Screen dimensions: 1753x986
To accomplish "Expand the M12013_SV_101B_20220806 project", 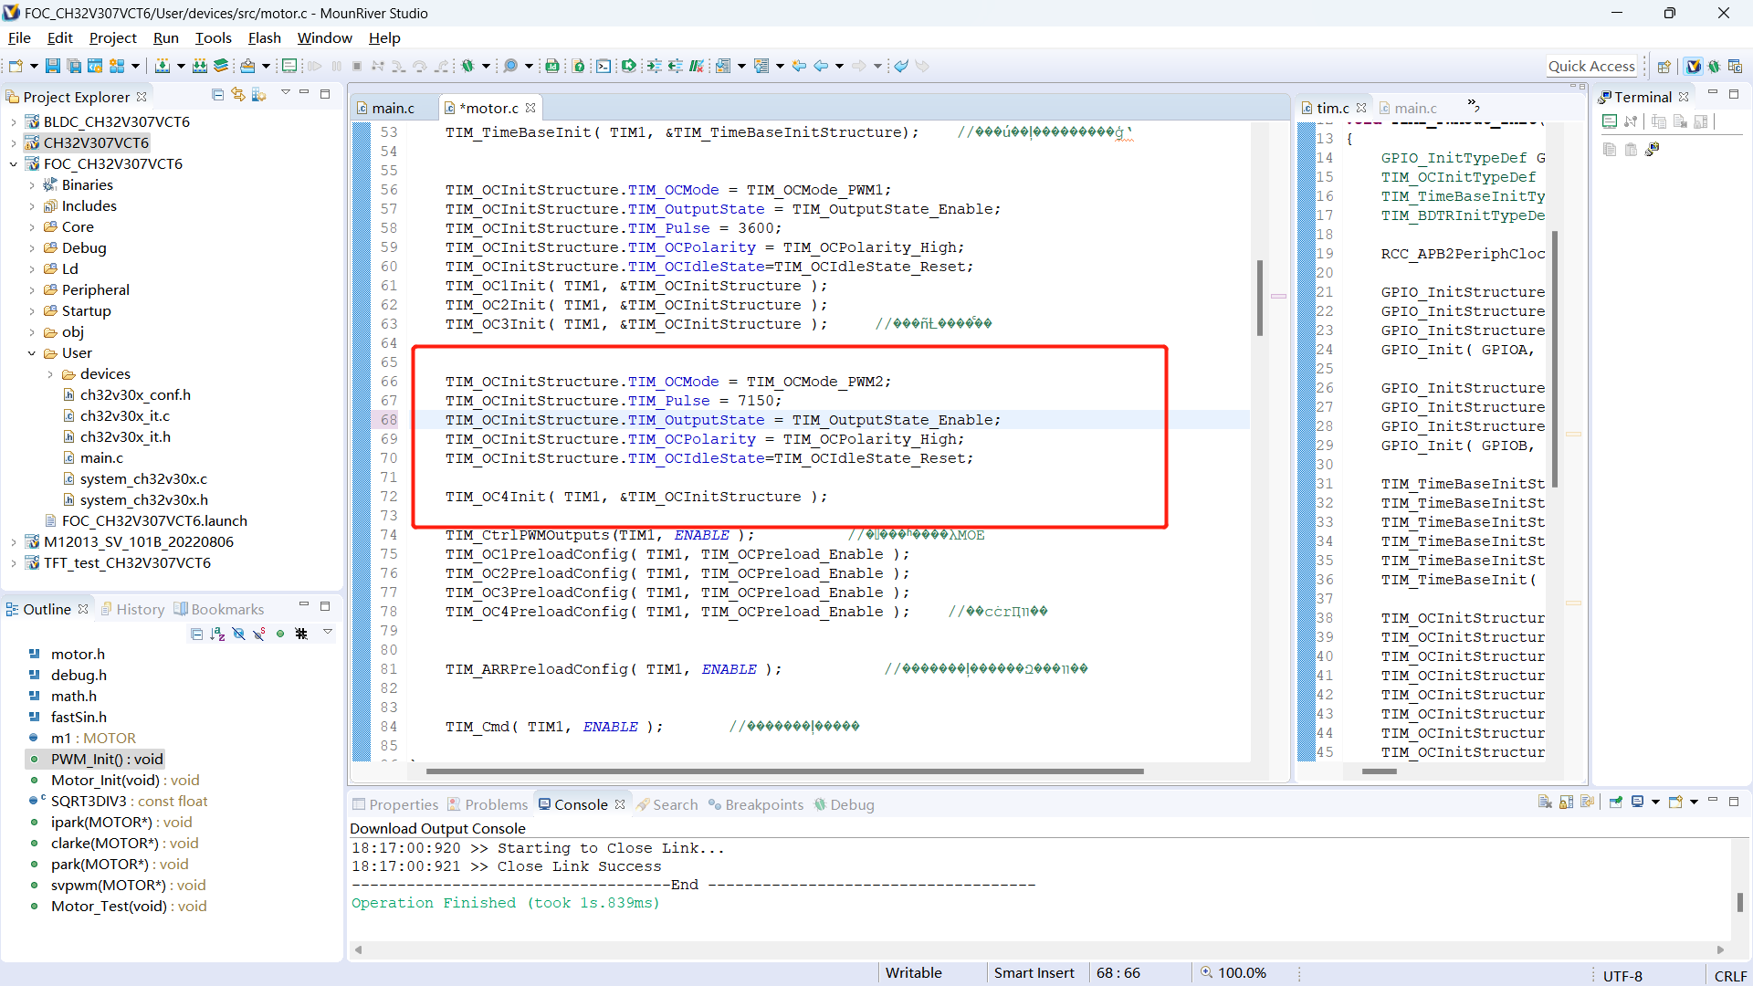I will 13,542.
